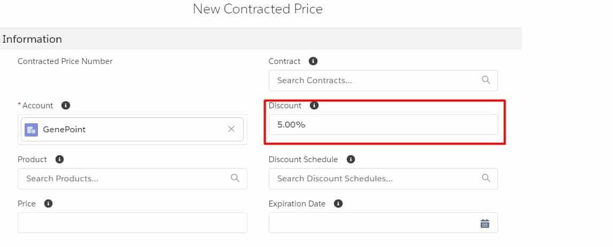
Task: Click the GenePoint account record icon
Action: click(32, 130)
